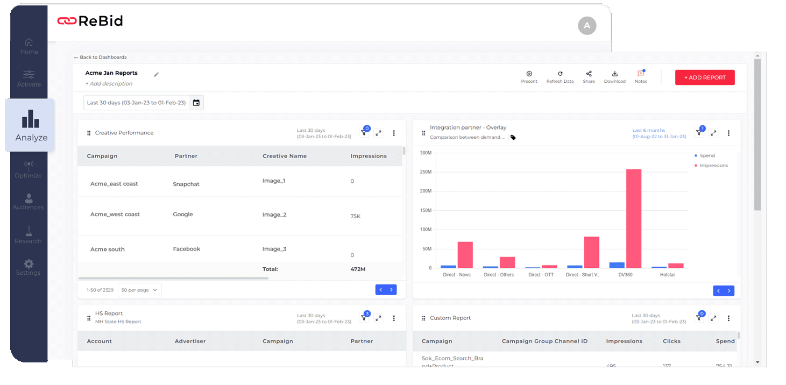Open the Home sidebar item
The width and height of the screenshot is (786, 385).
(29, 46)
